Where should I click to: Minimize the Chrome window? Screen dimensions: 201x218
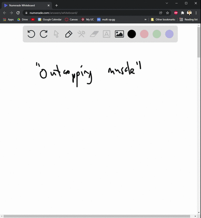click(176, 3)
